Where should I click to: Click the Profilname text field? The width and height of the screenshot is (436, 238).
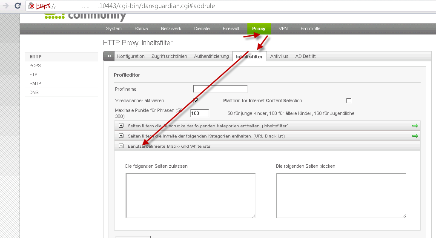pyautogui.click(x=220, y=89)
